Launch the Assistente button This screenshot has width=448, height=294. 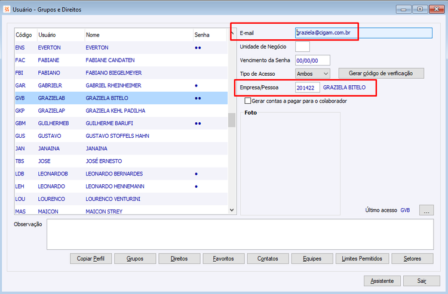click(x=382, y=281)
